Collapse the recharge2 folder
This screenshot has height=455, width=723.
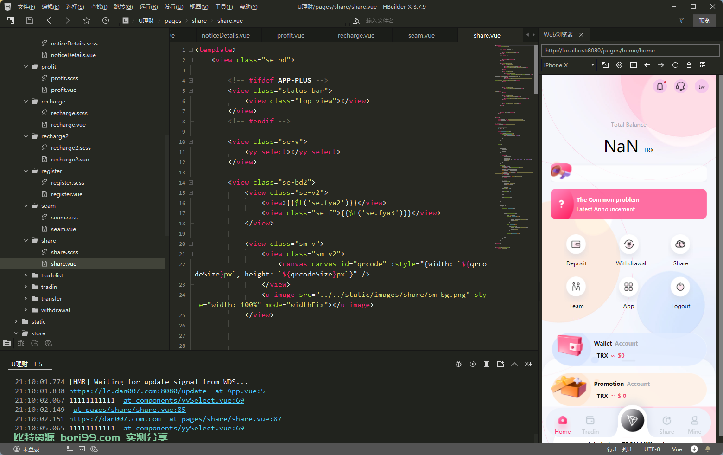tap(26, 136)
